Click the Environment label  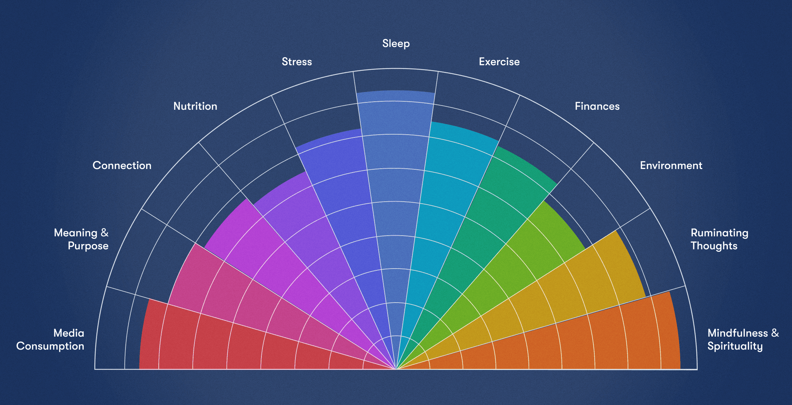[x=671, y=166]
